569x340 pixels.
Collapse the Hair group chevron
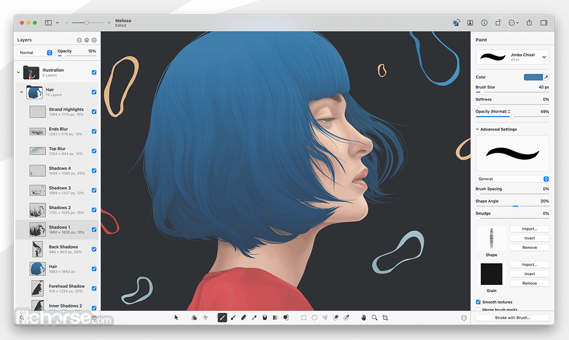coord(22,92)
